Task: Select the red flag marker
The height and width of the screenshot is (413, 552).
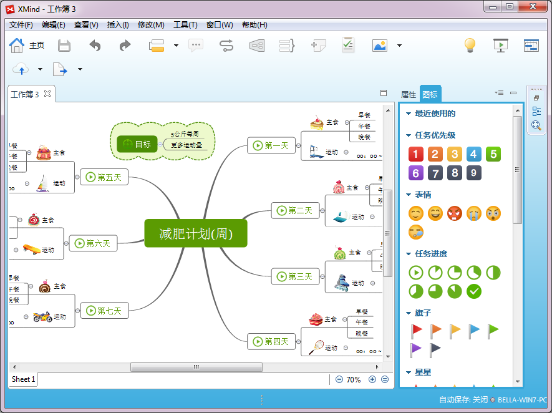Action: [416, 331]
